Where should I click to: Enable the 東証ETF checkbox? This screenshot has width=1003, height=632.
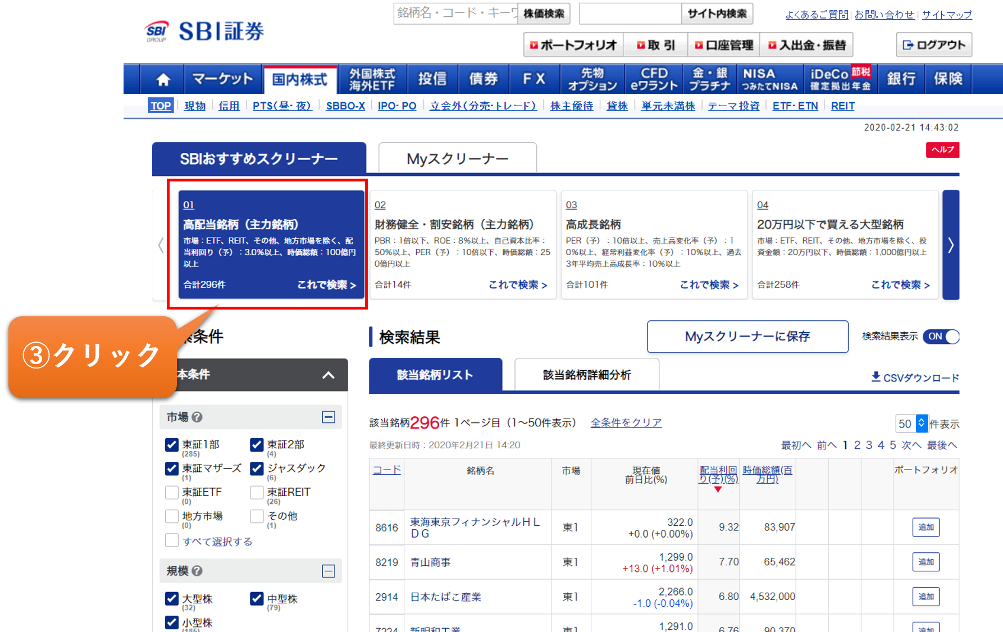pyautogui.click(x=172, y=493)
